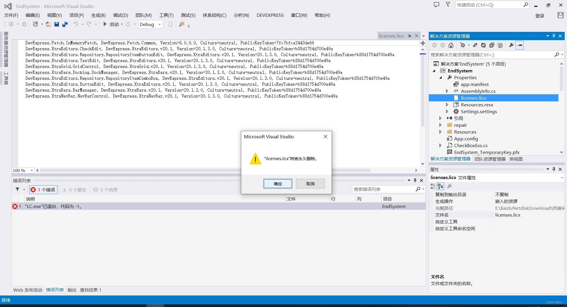Click 确定 to confirm deletion
This screenshot has width=567, height=307.
click(278, 184)
